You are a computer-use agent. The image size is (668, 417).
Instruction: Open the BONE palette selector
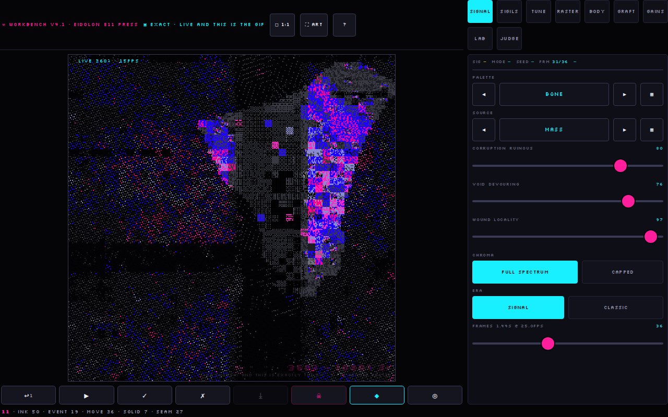[554, 94]
